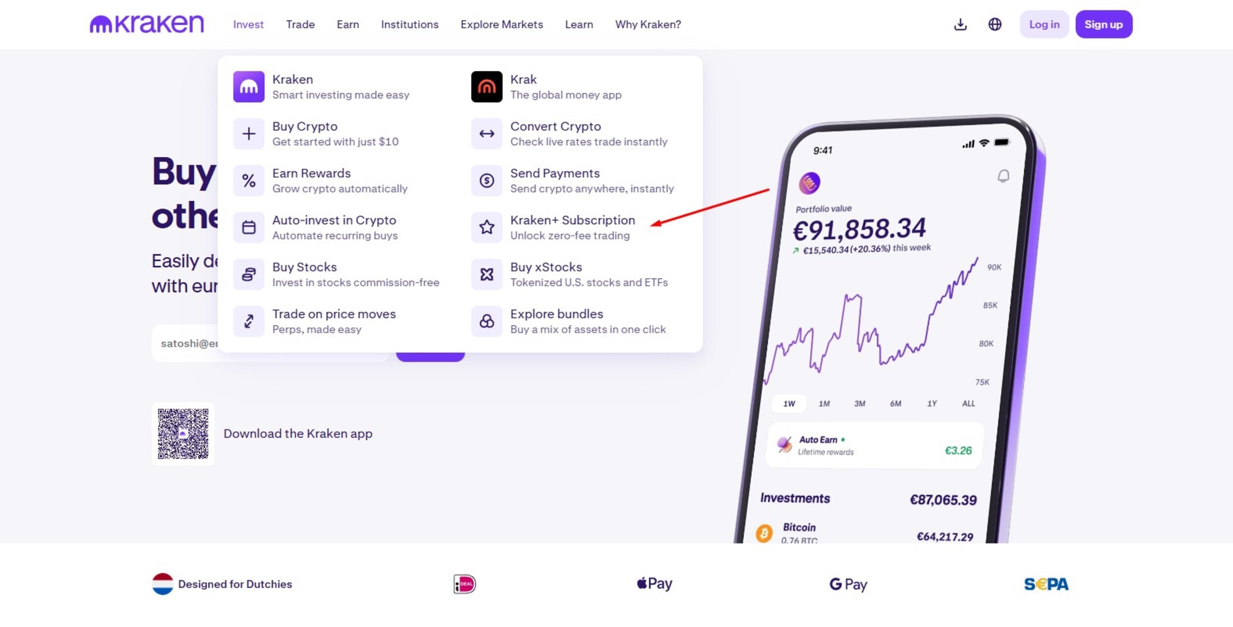
Task: Open the globe language selector icon
Action: (x=994, y=24)
